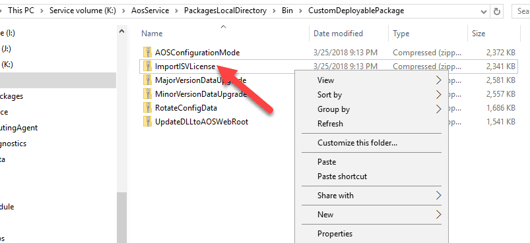
Task: Select the ImportISVLicense zip file icon
Action: [147, 67]
